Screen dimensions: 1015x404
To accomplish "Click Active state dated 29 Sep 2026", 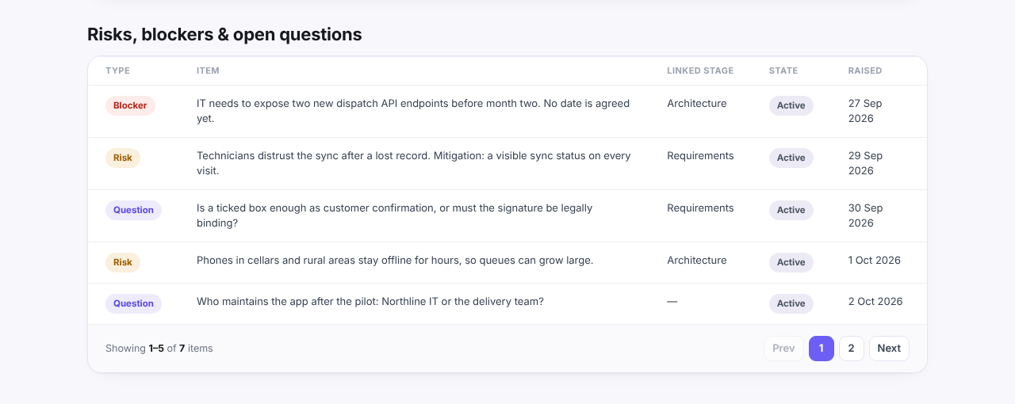I will coord(791,158).
